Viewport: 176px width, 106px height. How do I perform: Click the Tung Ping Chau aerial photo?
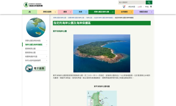click(x=102, y=53)
